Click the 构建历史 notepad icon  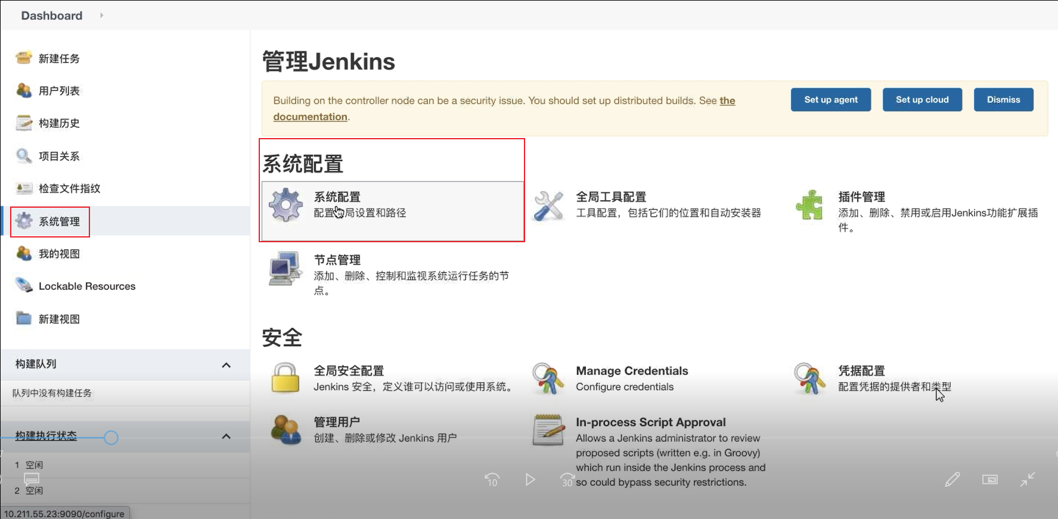[24, 123]
